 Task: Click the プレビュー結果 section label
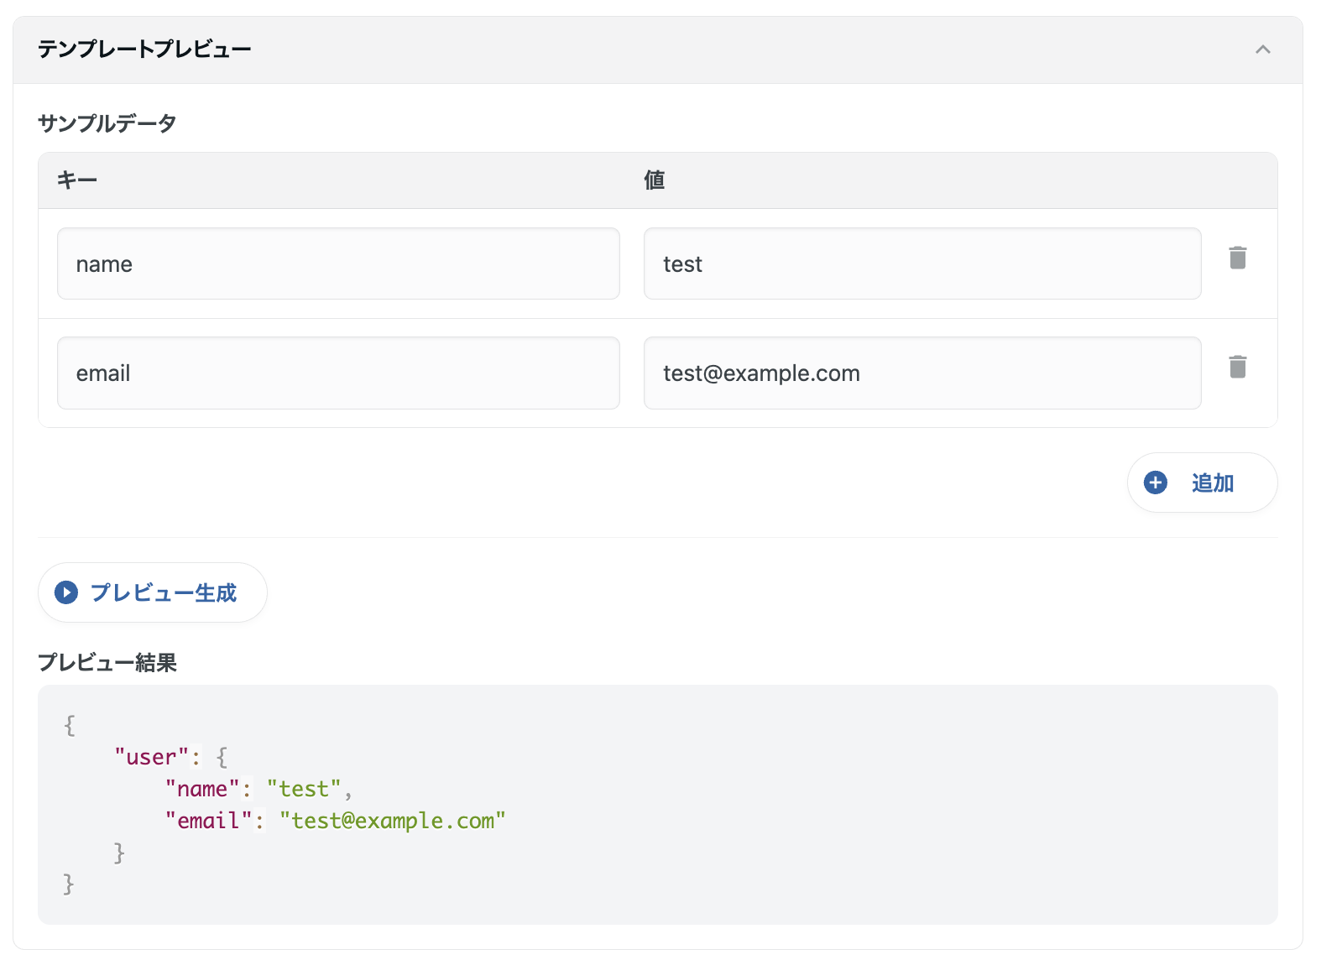(x=107, y=663)
